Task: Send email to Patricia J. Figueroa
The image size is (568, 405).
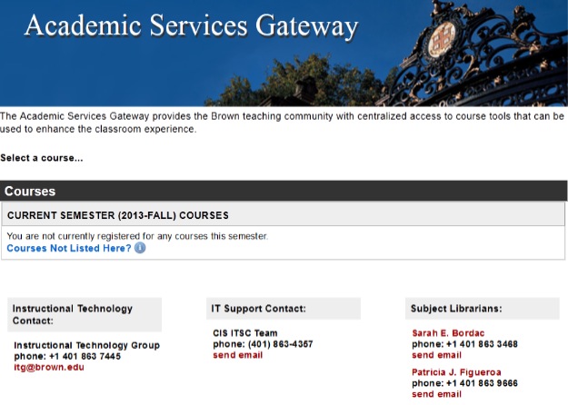Action: 436,394
